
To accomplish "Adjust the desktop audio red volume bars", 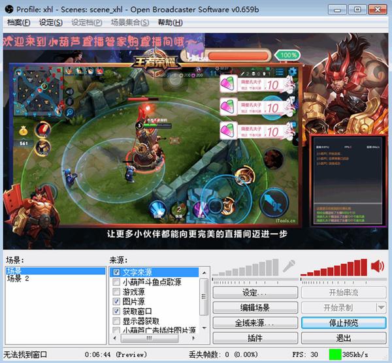I will 334,268.
